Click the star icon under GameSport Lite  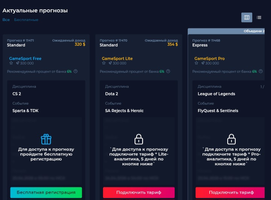pos(104,63)
